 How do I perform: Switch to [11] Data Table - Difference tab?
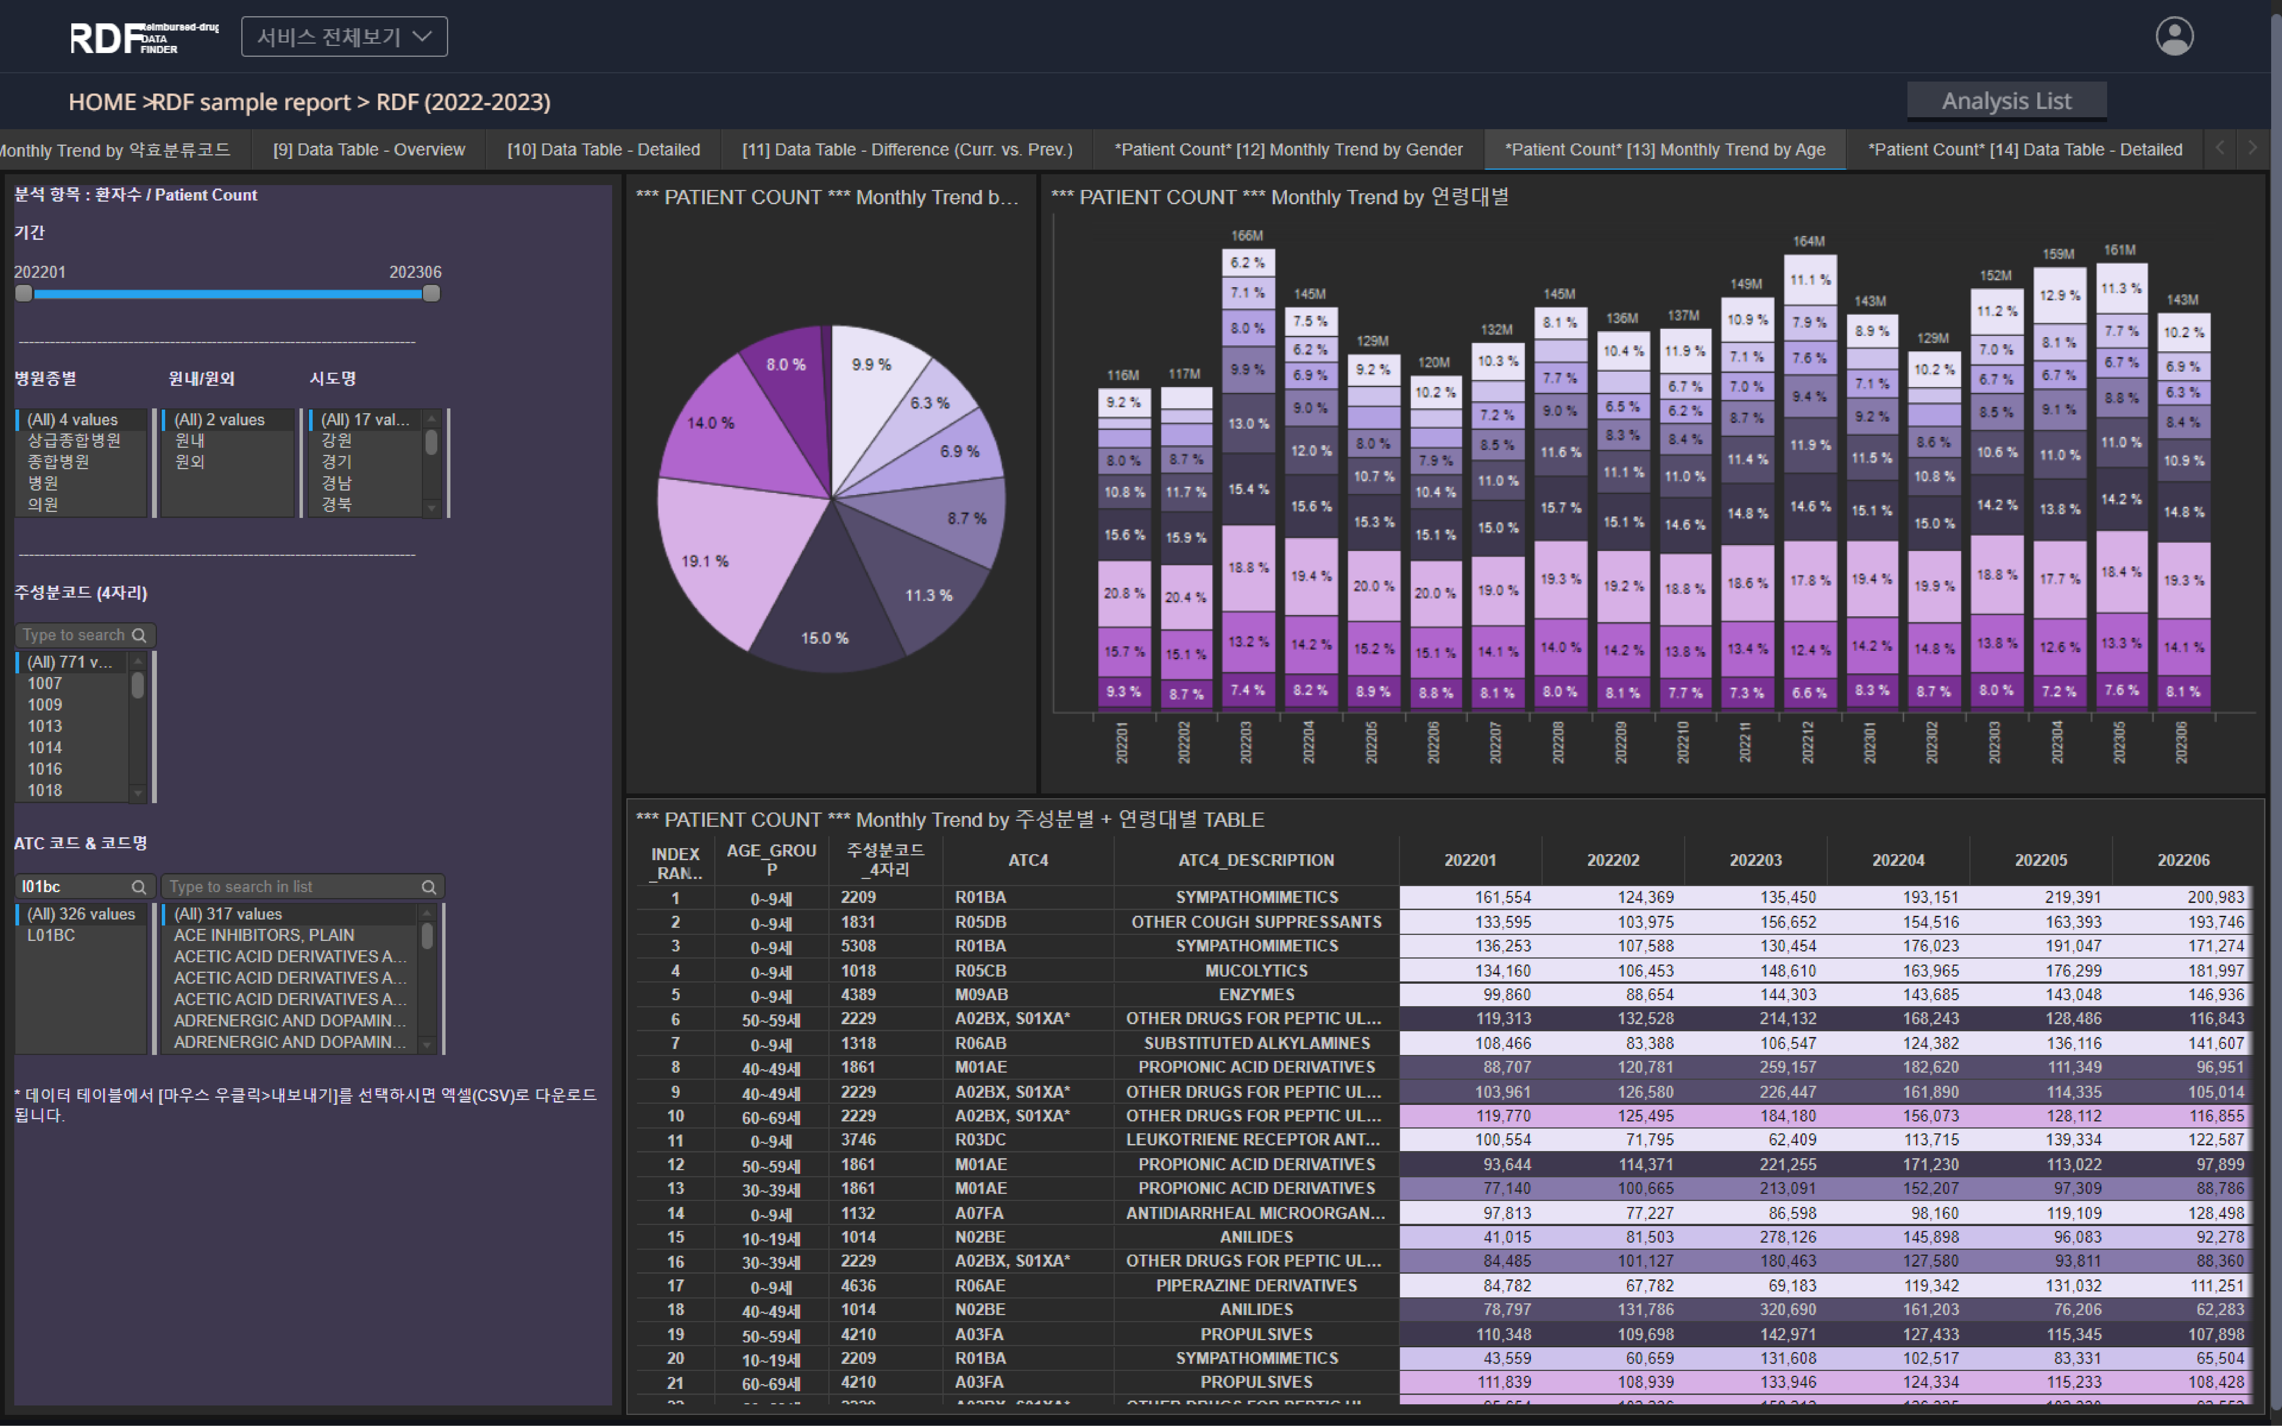(x=907, y=150)
